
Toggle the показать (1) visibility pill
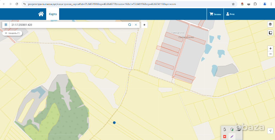[x=12, y=33]
